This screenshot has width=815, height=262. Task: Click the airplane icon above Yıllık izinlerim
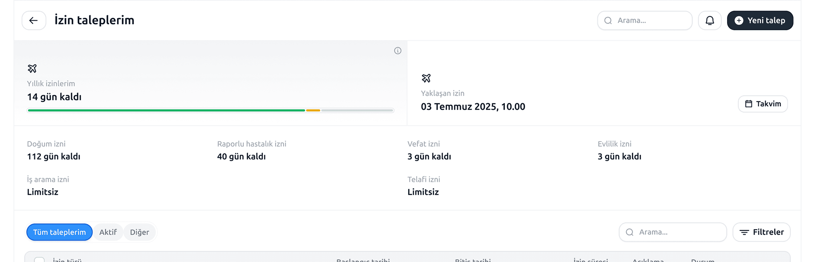[32, 68]
